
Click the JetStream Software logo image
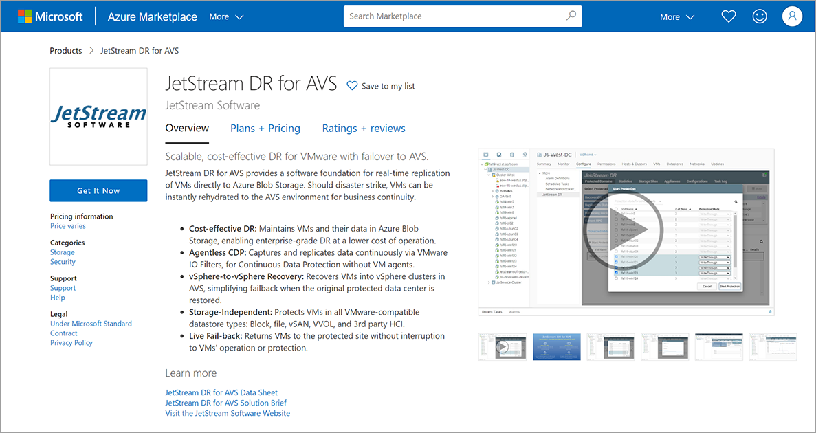coord(98,116)
